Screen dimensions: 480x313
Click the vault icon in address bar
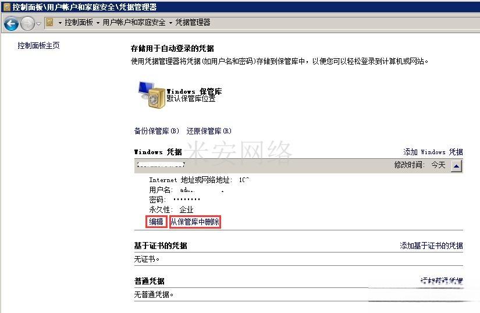coord(49,22)
